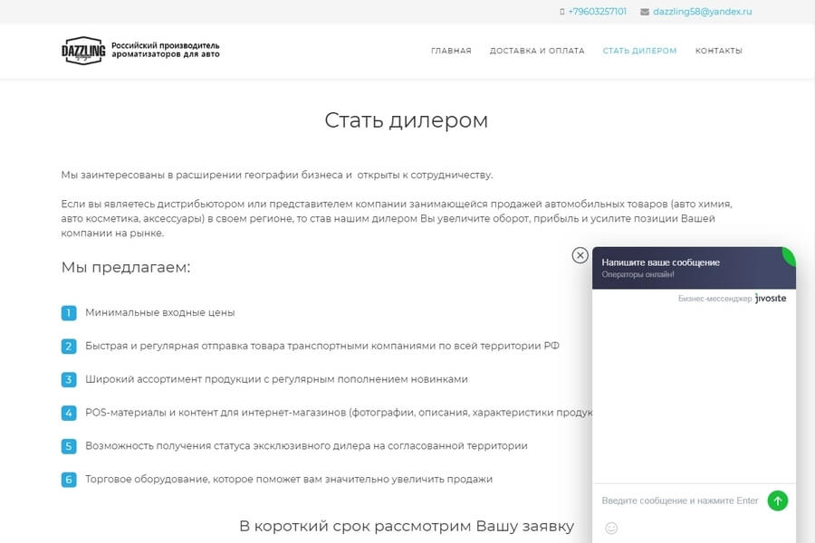815x543 pixels.
Task: Click the Напишите ваше сообщение chat header
Action: 661,262
